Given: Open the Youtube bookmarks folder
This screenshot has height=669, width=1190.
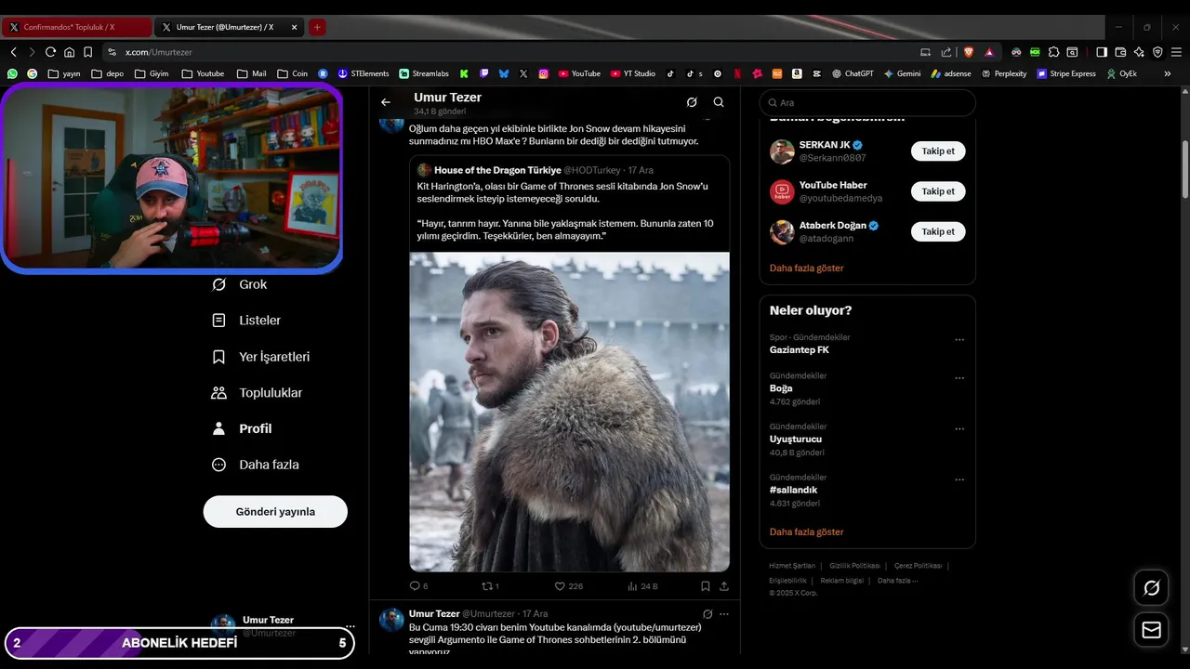Looking at the screenshot, I should (x=203, y=73).
